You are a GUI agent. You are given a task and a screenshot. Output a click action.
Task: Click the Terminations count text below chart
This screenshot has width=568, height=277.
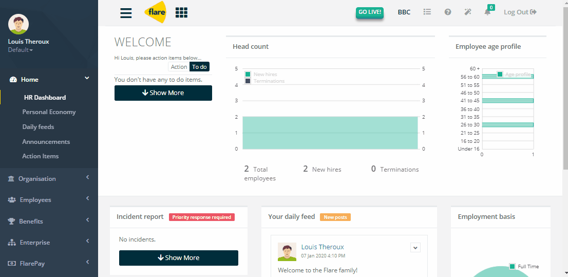coord(395,169)
